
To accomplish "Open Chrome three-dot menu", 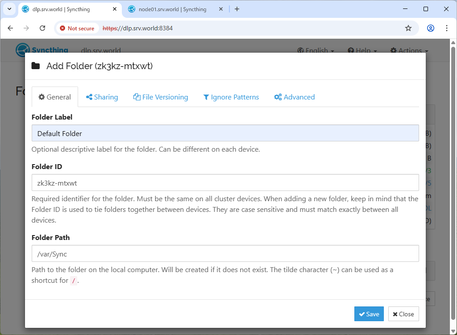I will point(447,28).
